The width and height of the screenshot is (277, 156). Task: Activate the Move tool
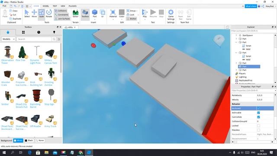[34, 13]
